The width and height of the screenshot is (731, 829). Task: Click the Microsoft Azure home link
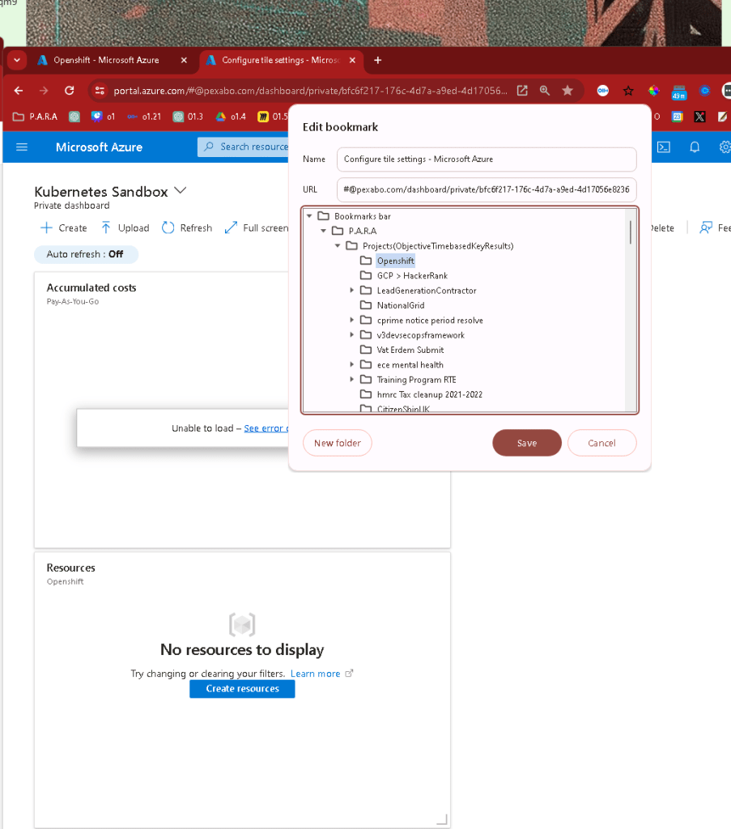tap(99, 147)
